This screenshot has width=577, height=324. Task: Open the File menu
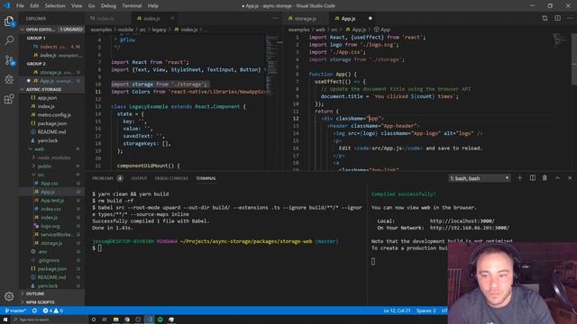point(20,6)
